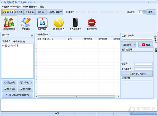Click the scrollbar left arrow under account list
The image size is (158, 116).
pos(37,97)
